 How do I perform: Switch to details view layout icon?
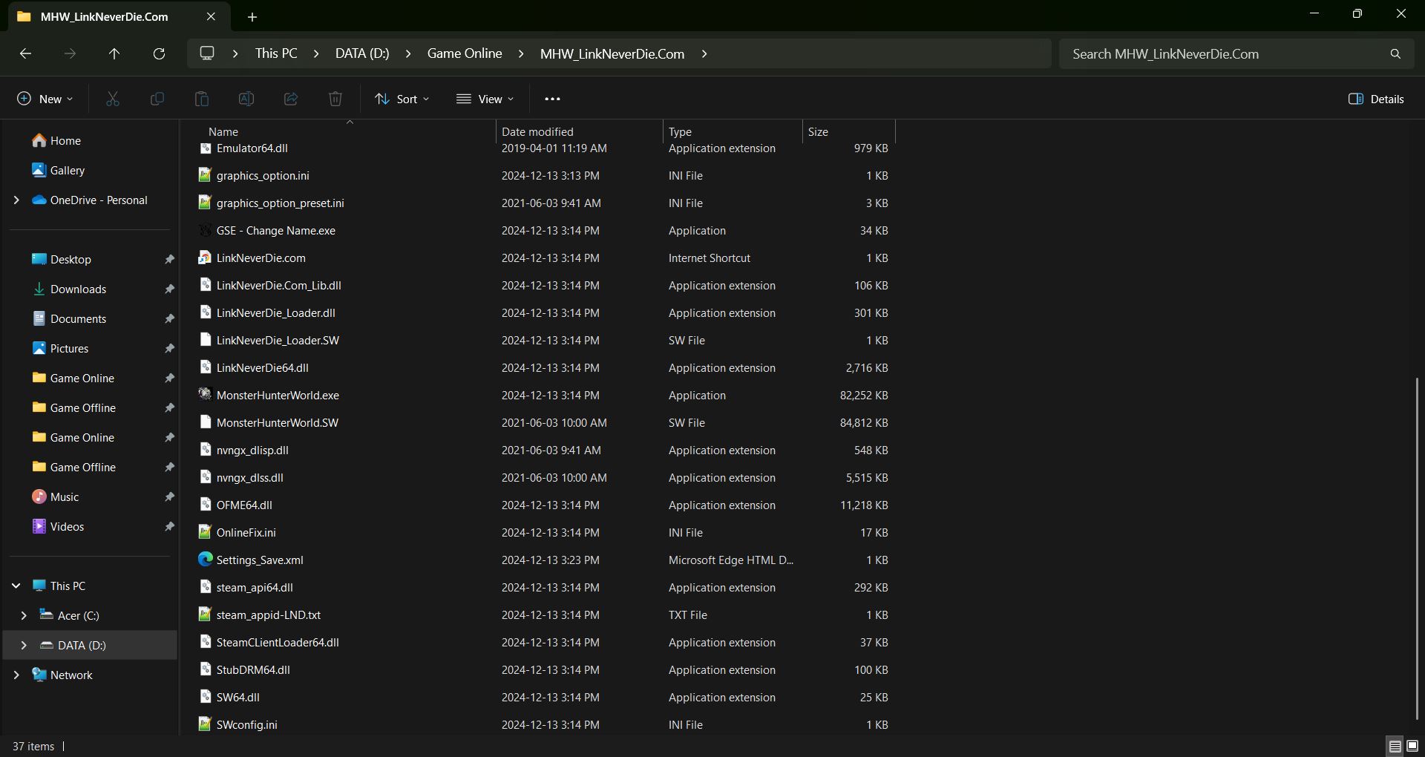[1395, 746]
